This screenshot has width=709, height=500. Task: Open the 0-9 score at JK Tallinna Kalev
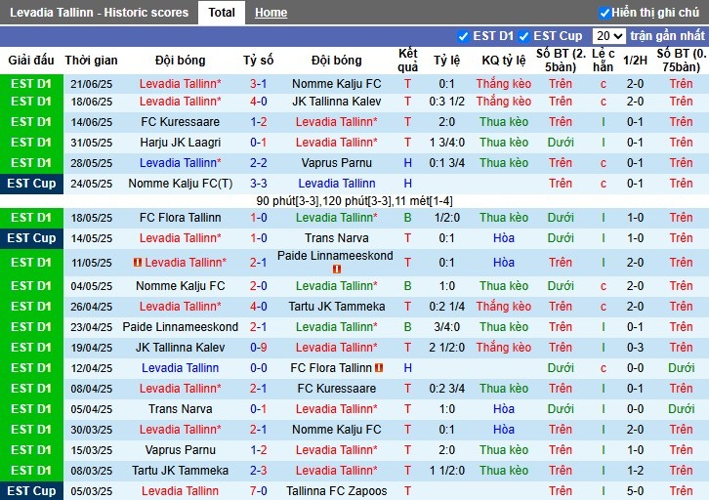pos(258,348)
